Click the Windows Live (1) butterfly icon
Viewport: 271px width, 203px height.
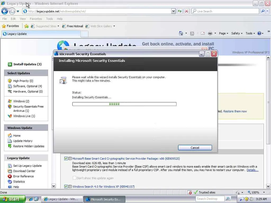click(10, 116)
